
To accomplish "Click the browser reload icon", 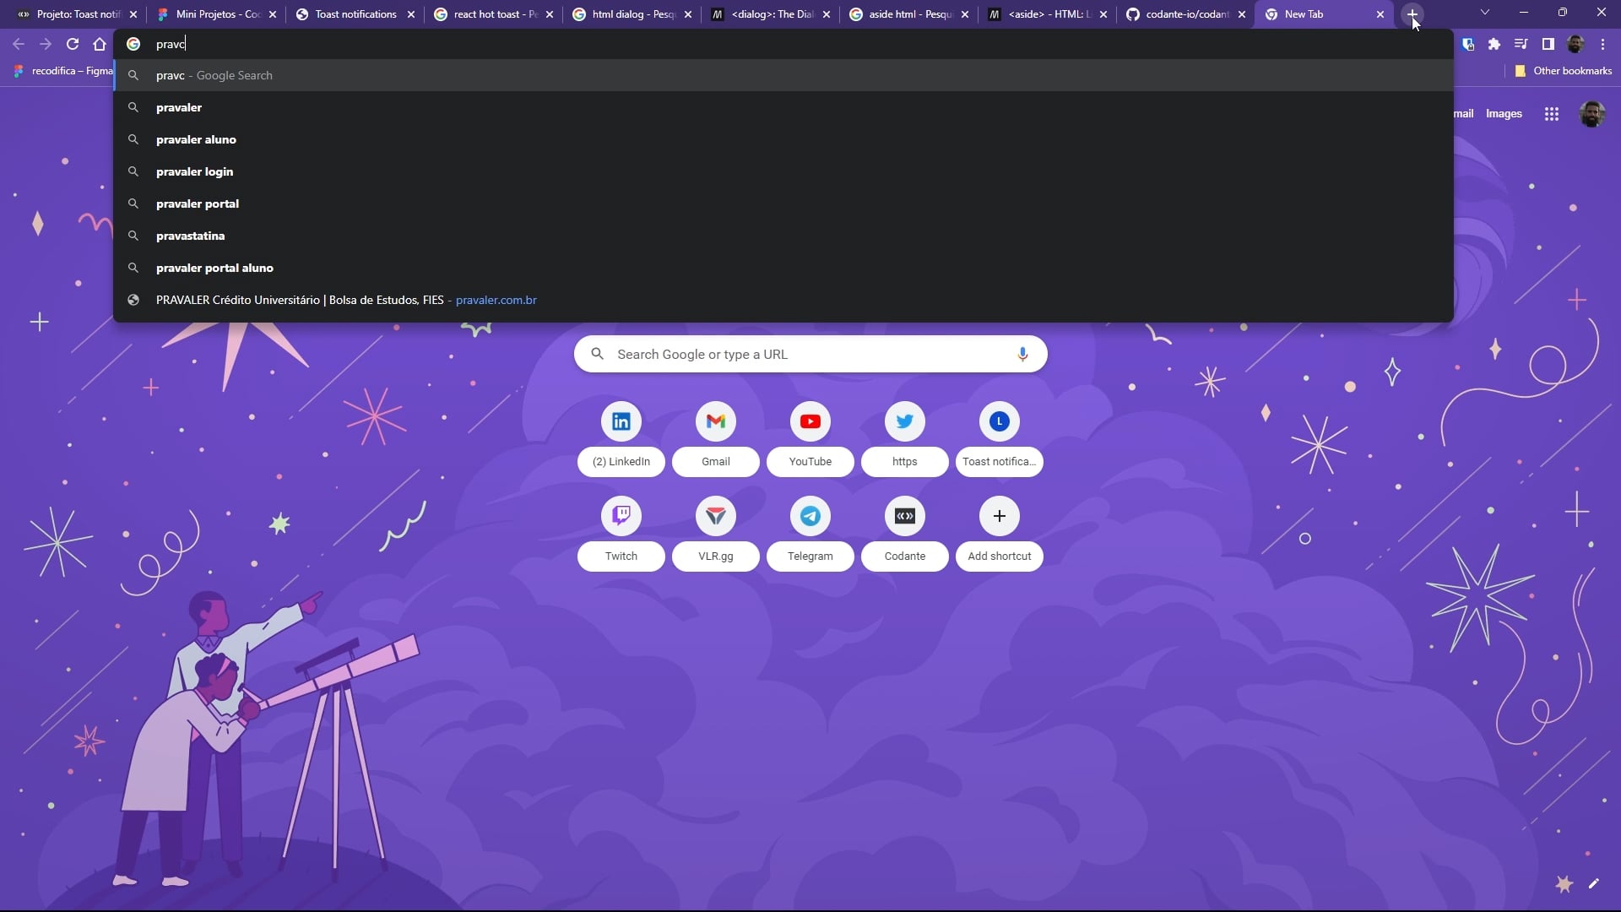I will coord(73,44).
